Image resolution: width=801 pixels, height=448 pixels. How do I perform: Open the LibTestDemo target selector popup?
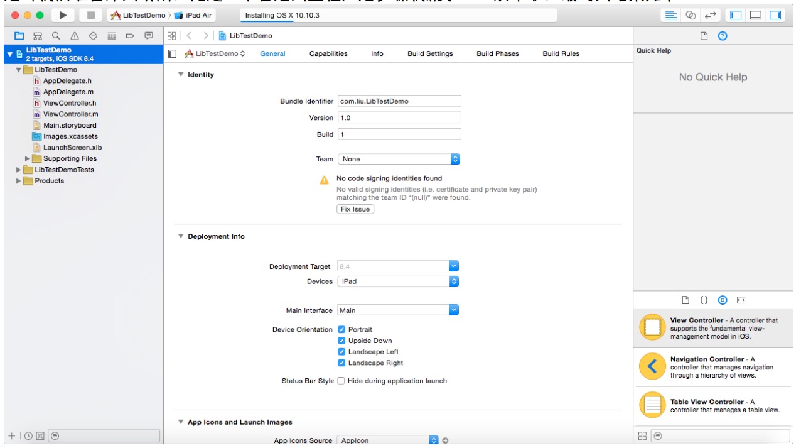(214, 53)
